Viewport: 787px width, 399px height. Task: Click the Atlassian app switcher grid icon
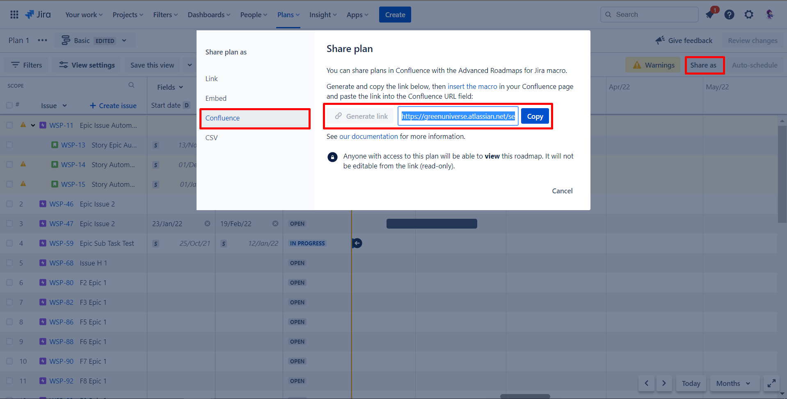(x=14, y=14)
